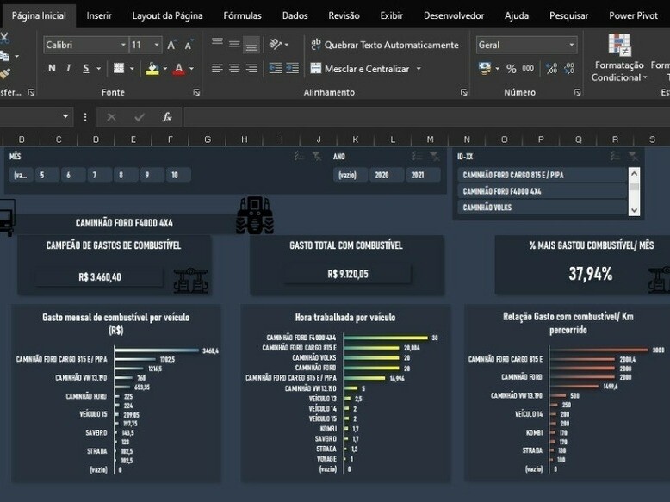
Task: Center align text horizontally
Action: [x=233, y=69]
